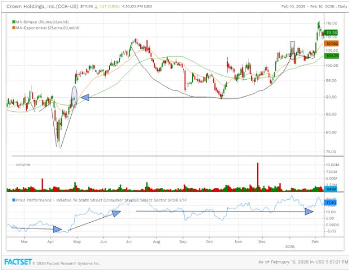Click the blue 940K volume tag

(x=331, y=189)
